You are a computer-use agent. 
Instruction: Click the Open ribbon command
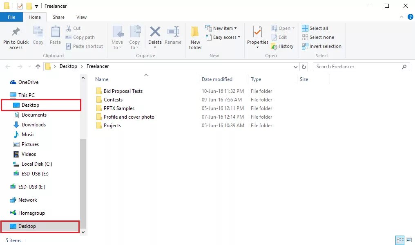pyautogui.click(x=283, y=28)
